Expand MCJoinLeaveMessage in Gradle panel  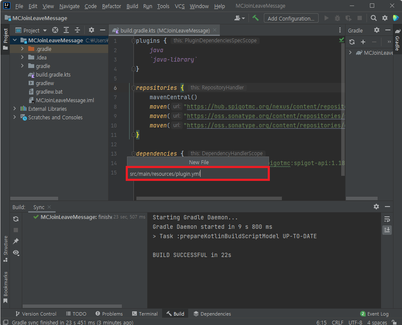click(x=351, y=53)
